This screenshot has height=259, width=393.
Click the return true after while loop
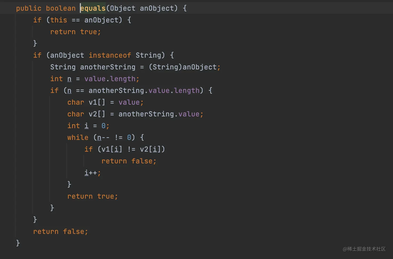[x=92, y=196]
